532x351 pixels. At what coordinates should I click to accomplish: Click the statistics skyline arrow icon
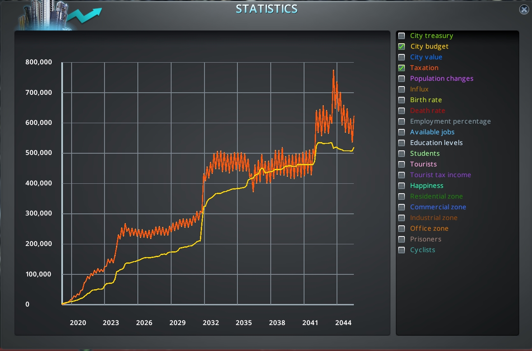tap(60, 15)
